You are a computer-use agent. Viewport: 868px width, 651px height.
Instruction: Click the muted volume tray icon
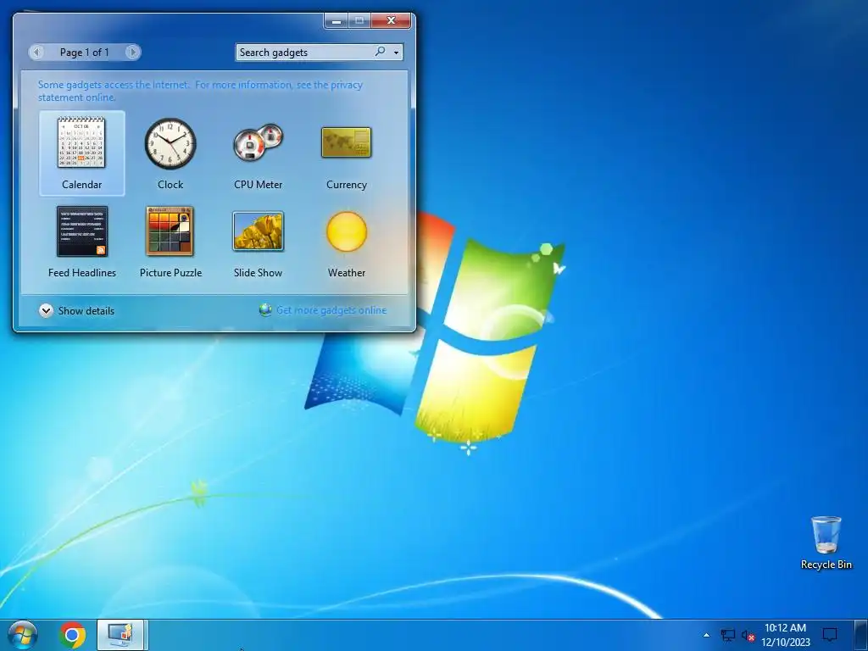coord(748,636)
